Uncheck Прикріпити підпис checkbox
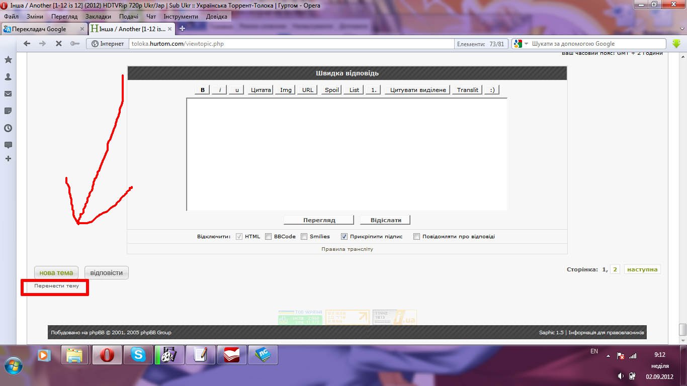Image resolution: width=687 pixels, height=386 pixels. [x=345, y=236]
